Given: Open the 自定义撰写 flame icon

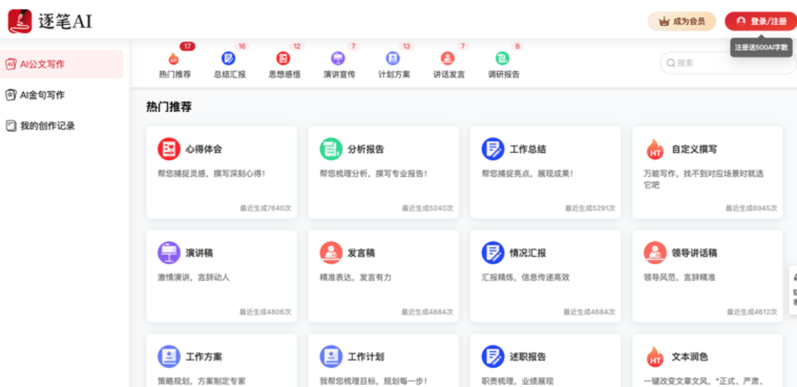Looking at the screenshot, I should point(655,149).
